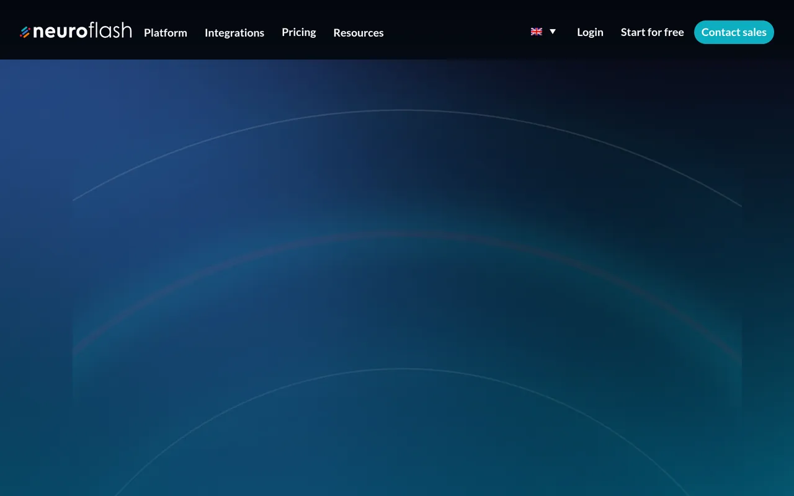This screenshot has height=496, width=794.
Task: Open the Integrations menu
Action: (x=234, y=33)
